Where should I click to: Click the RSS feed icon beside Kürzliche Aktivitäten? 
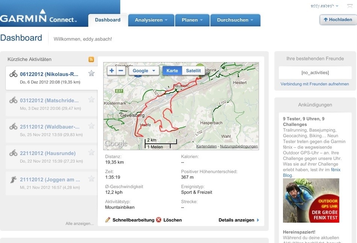pos(91,59)
